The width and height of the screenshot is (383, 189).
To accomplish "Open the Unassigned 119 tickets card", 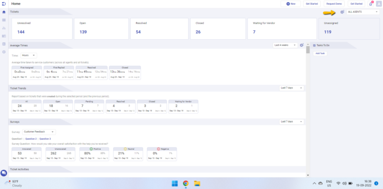I will click(x=349, y=29).
